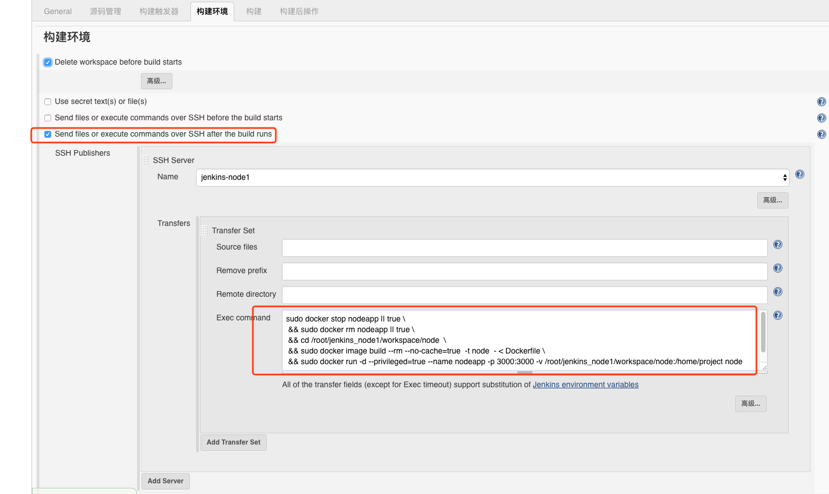Click the line '&& cd /root/jenkins_node1/workspace/node'
Screen dimensions: 829x494
point(367,341)
